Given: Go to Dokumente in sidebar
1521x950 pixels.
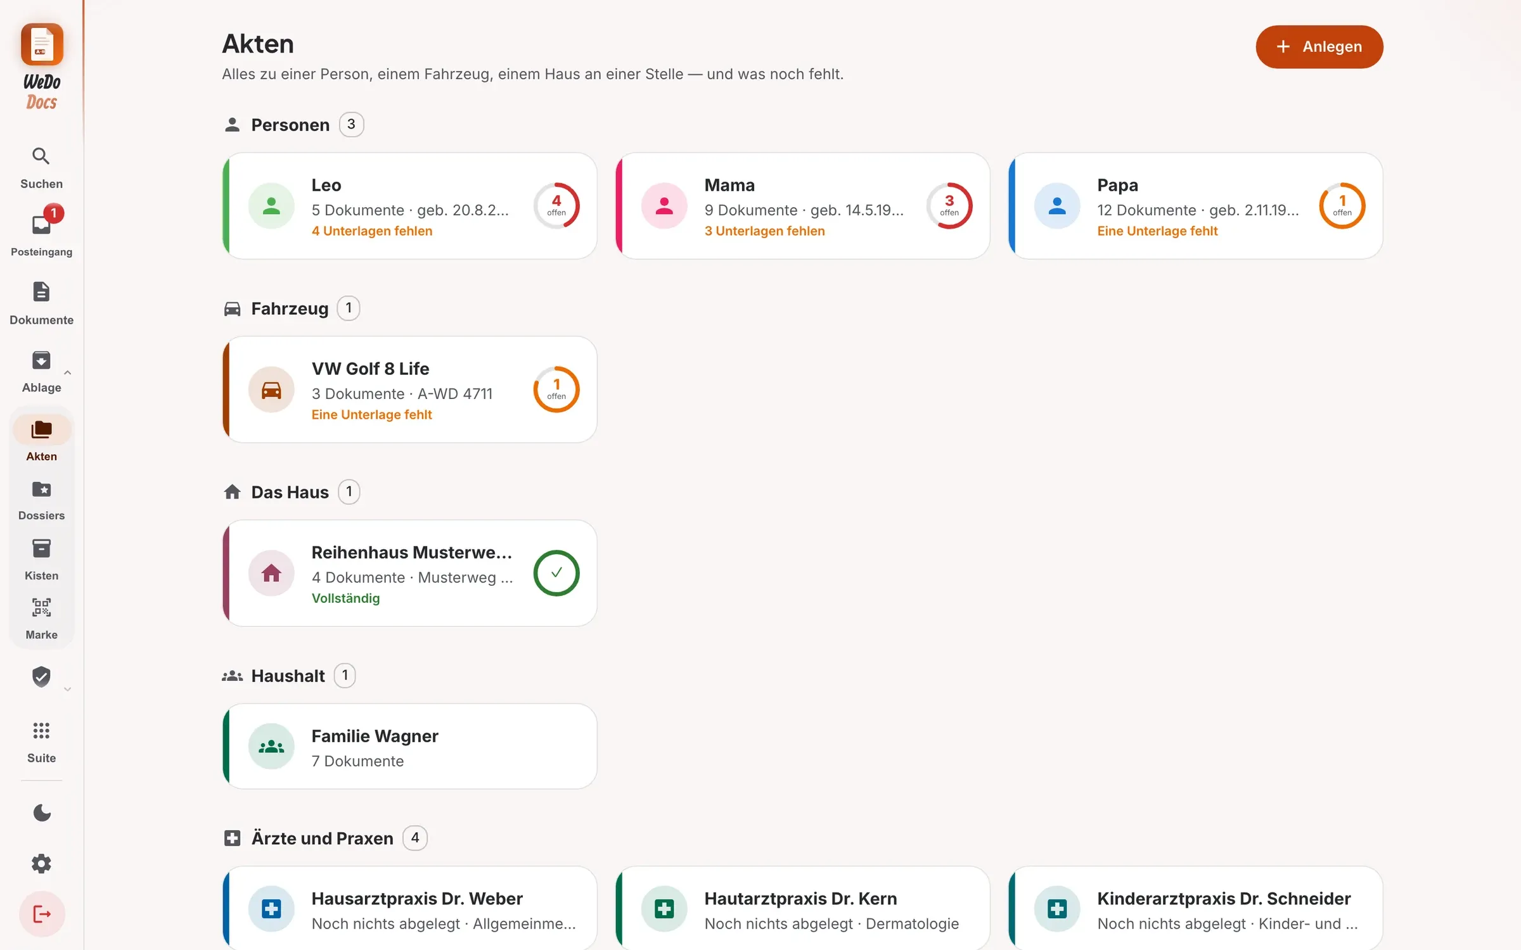Looking at the screenshot, I should [x=41, y=303].
